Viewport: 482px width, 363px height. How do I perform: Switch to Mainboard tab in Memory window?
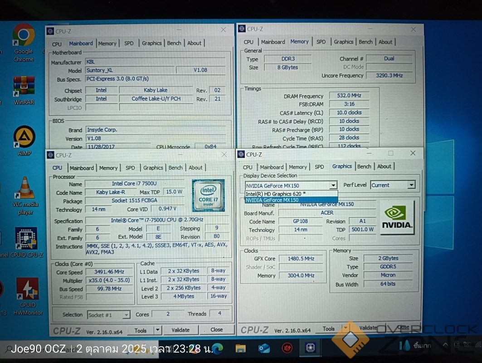click(273, 42)
